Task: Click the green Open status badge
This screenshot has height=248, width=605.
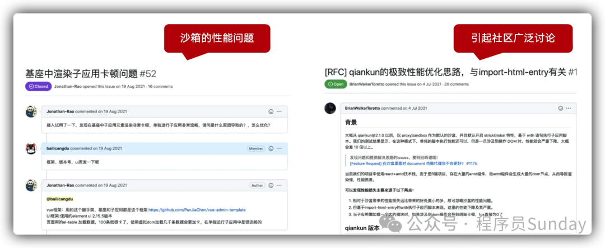Action: coord(336,84)
